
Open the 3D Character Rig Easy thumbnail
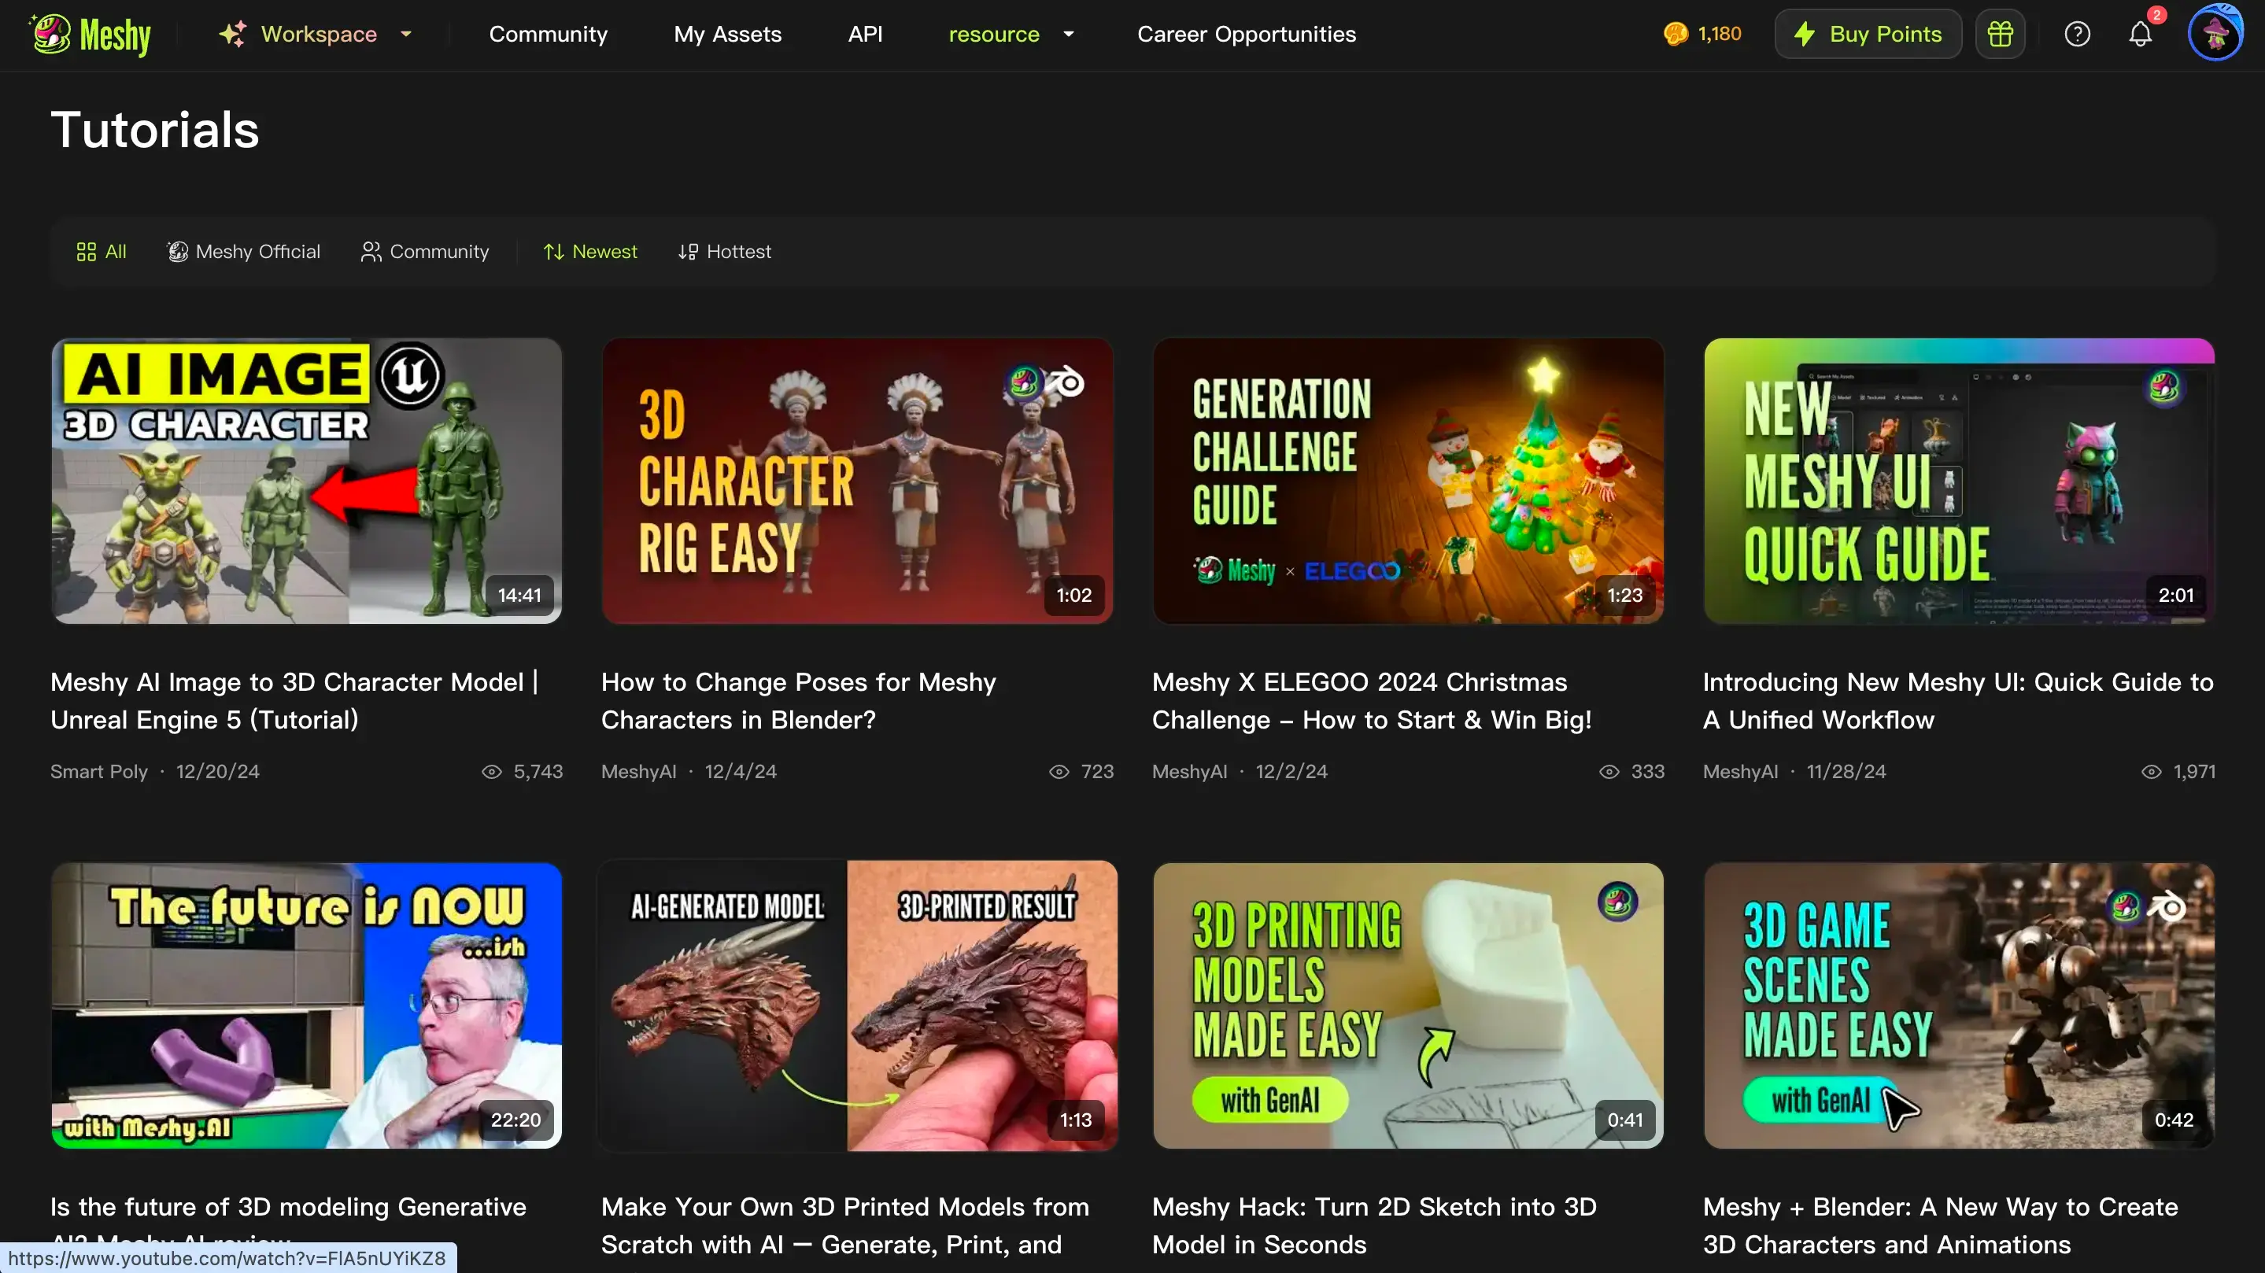pyautogui.click(x=857, y=481)
